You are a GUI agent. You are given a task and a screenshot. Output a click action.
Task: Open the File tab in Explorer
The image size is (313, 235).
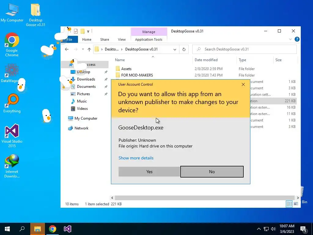click(x=69, y=39)
